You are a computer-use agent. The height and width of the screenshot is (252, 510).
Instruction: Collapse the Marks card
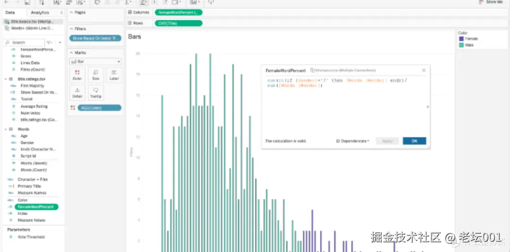click(x=72, y=53)
